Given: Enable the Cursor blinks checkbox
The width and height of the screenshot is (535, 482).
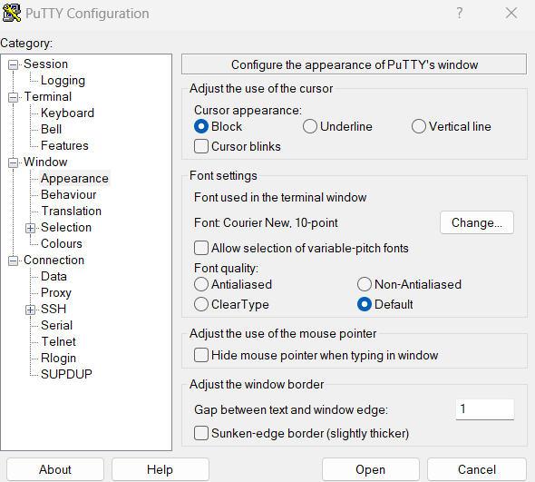Looking at the screenshot, I should point(201,146).
